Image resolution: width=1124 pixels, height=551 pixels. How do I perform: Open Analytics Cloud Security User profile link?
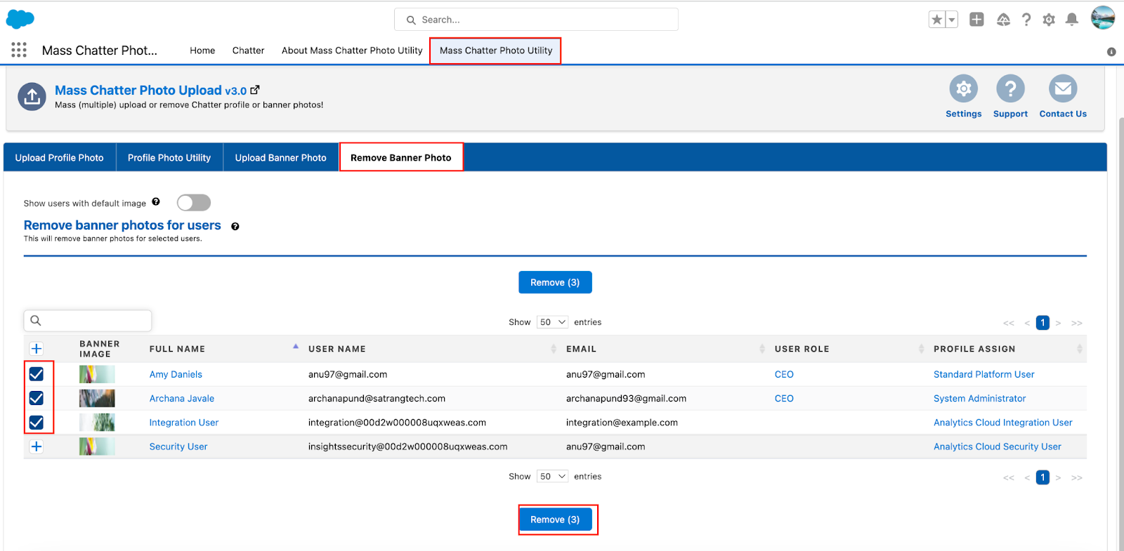point(997,446)
